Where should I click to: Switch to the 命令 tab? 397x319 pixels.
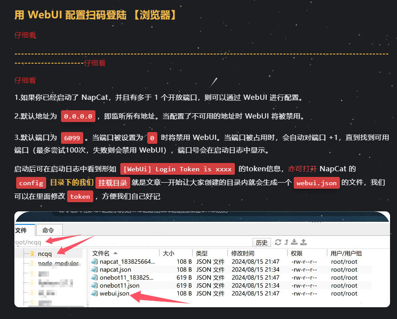coord(49,230)
